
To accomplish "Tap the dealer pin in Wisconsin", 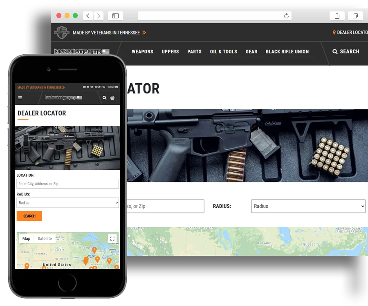I will tap(94, 250).
